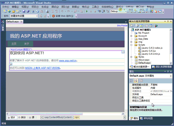The height and width of the screenshot is (126, 174).
Task: Click Show All Files icon in Solution Explorer
Action: [x=137, y=26]
